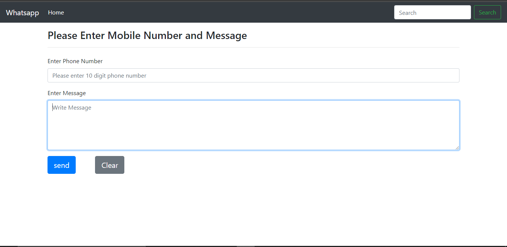This screenshot has width=507, height=247.
Task: Click the Enter Phone Number label
Action: click(75, 61)
